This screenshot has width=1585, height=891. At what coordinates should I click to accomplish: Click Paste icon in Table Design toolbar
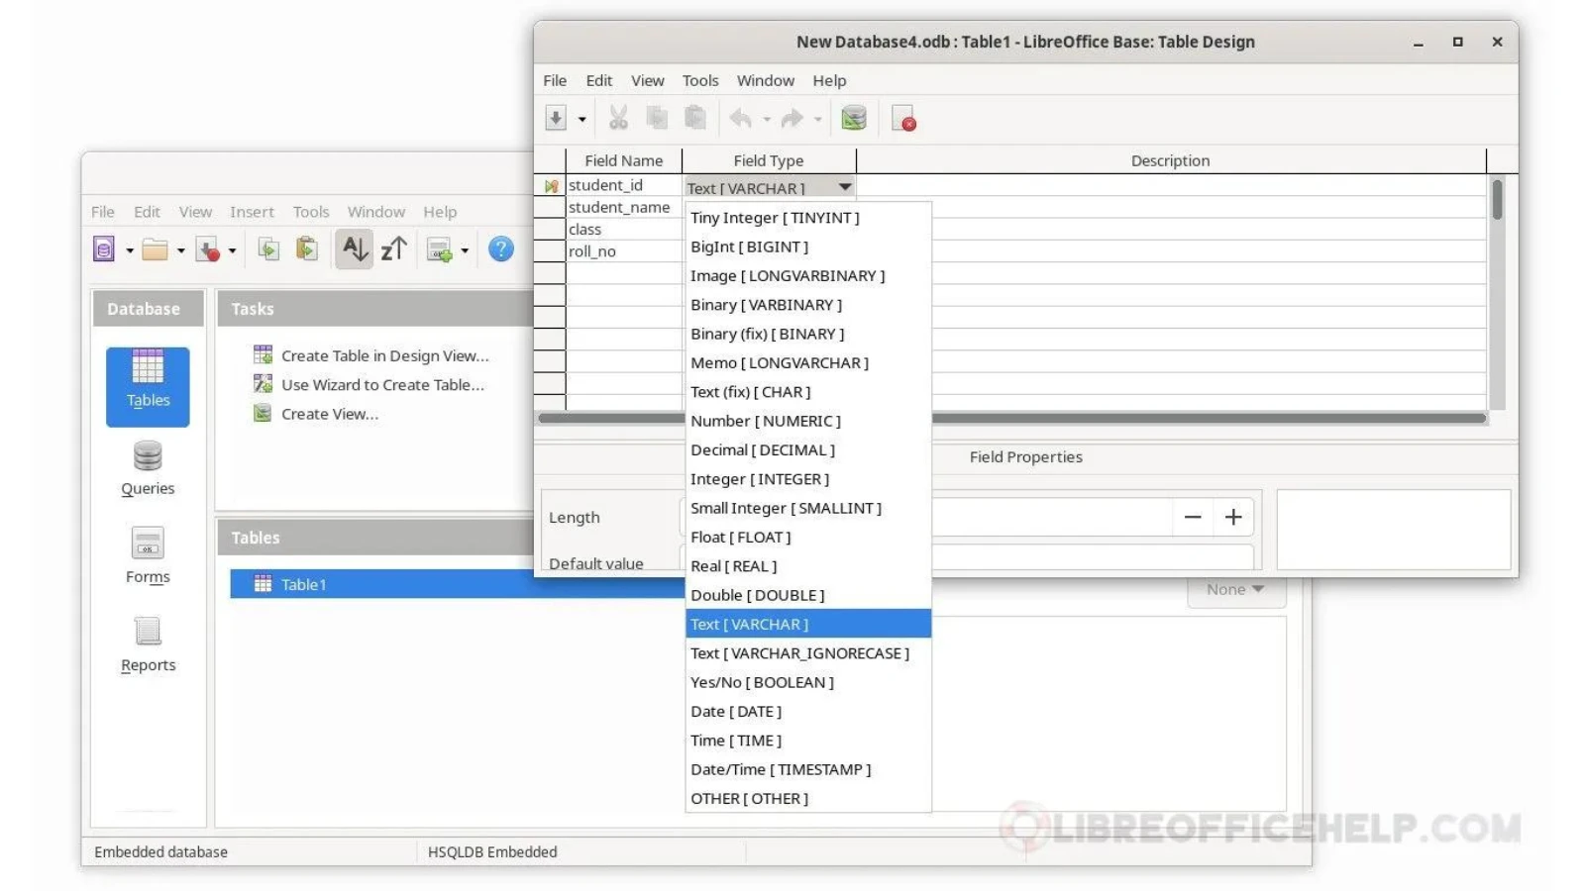click(x=695, y=119)
